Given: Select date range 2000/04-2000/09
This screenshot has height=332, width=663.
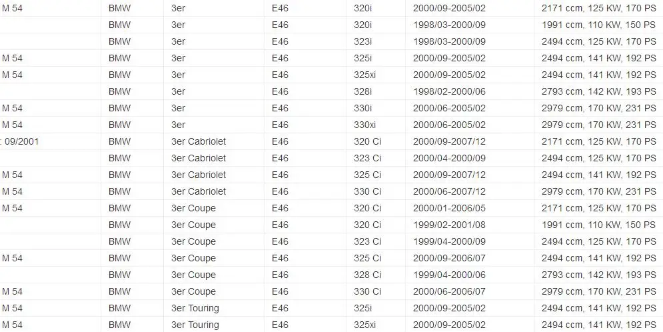Looking at the screenshot, I should pos(449,158).
